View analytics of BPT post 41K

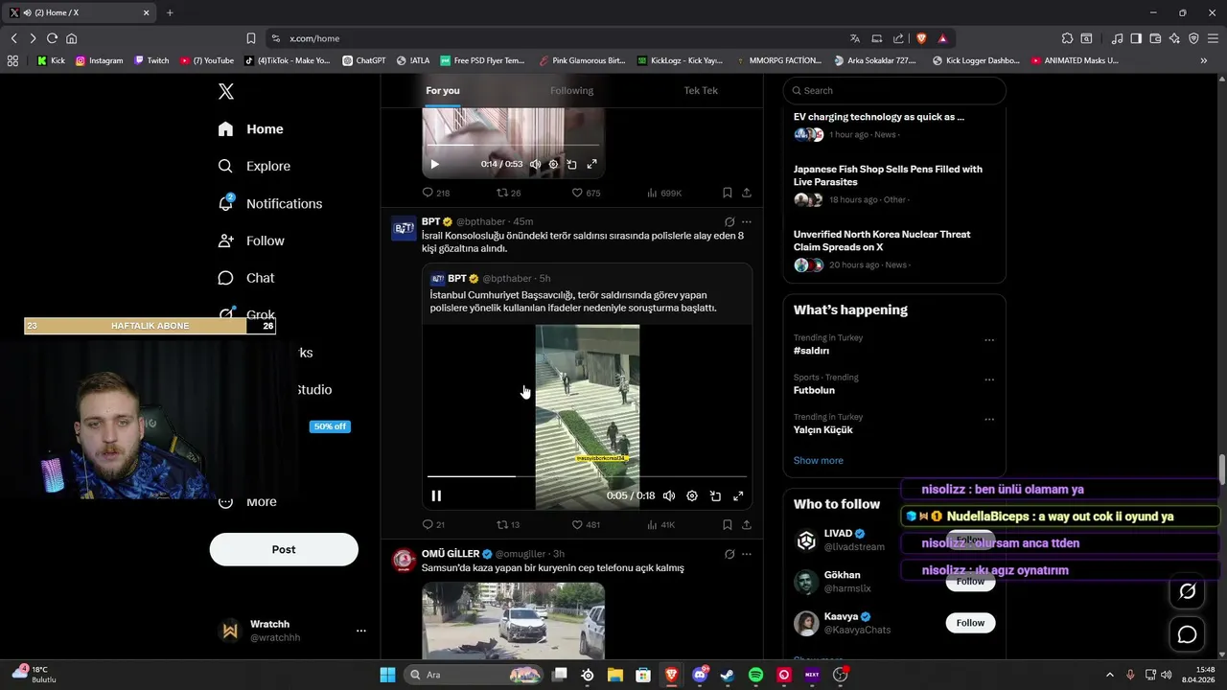pyautogui.click(x=660, y=524)
